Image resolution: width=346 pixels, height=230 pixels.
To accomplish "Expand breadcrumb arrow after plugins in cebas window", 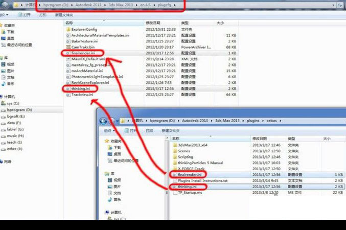I will (x=263, y=121).
